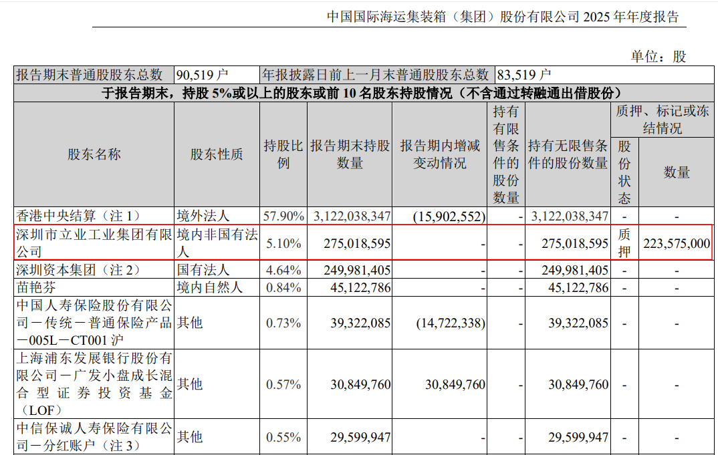The height and width of the screenshot is (455, 718).
Task: Click the report title header text
Action: (503, 17)
